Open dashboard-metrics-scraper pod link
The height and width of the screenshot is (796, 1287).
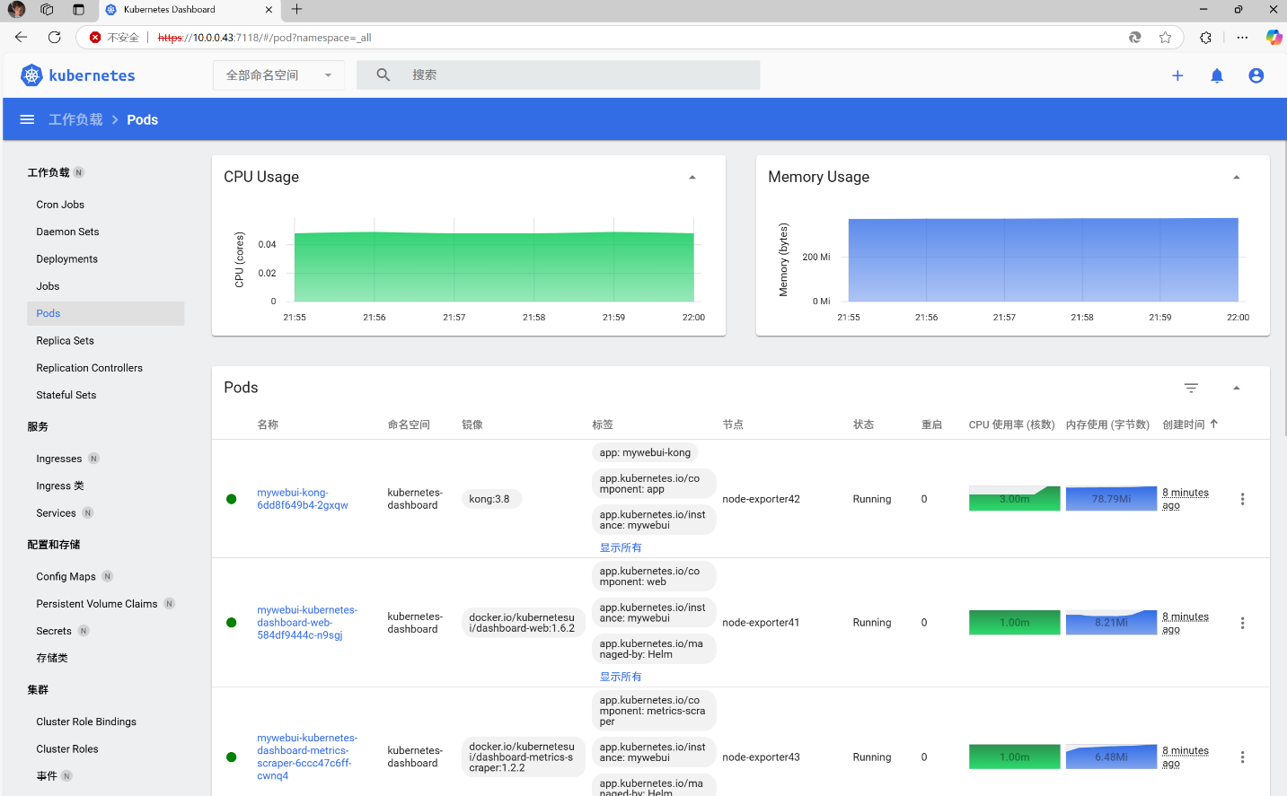(307, 757)
